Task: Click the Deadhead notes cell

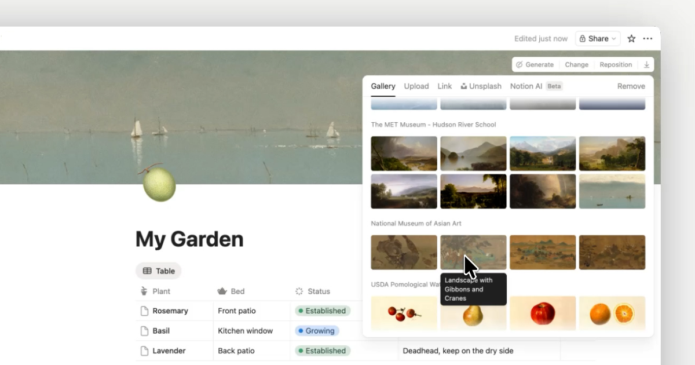Action: point(479,351)
